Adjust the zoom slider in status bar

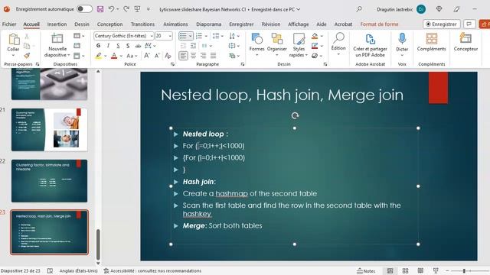464,271
